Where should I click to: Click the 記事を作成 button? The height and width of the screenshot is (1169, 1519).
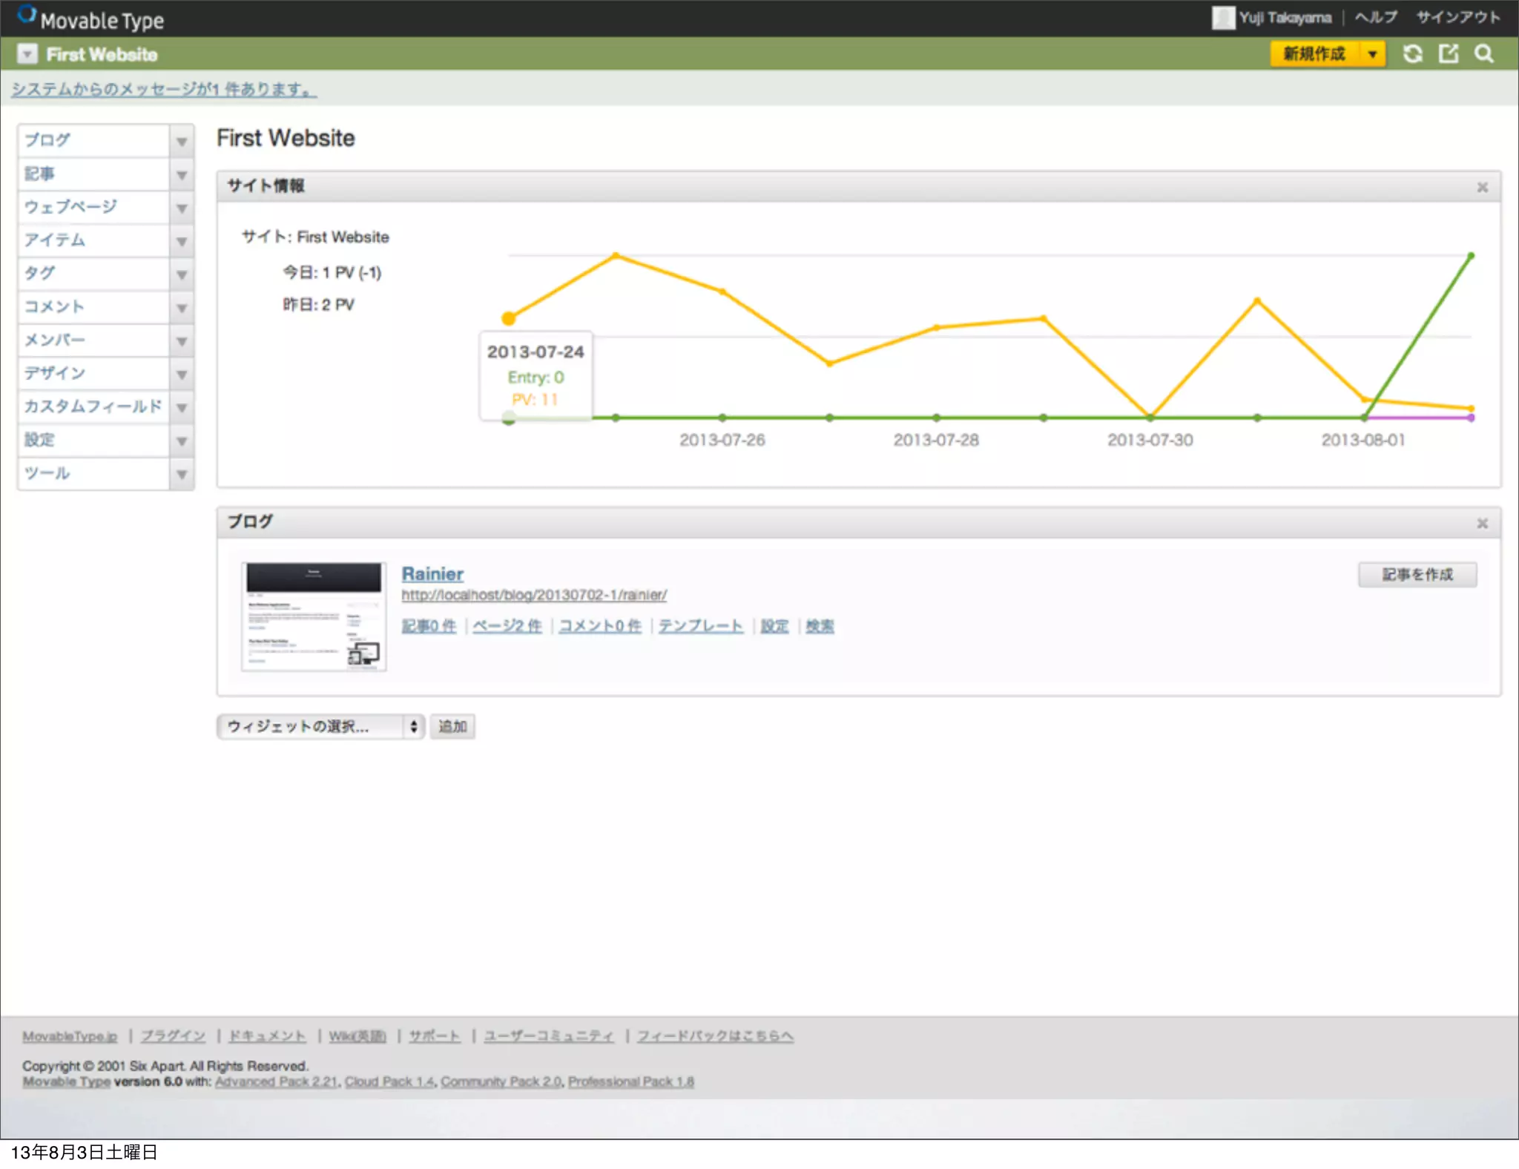click(x=1417, y=575)
